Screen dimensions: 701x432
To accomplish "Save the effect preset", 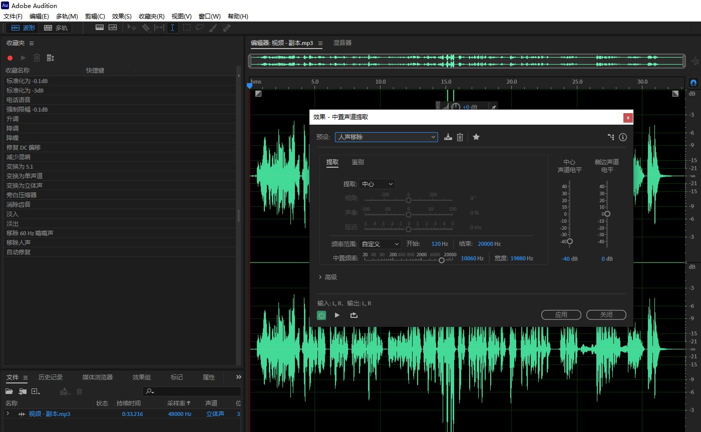I will pyautogui.click(x=448, y=137).
